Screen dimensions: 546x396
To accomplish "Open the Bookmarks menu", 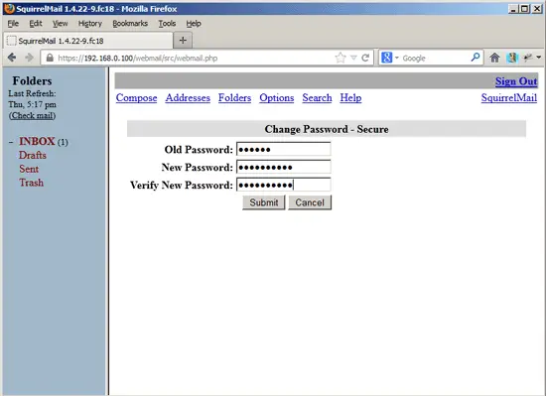I will tap(130, 24).
